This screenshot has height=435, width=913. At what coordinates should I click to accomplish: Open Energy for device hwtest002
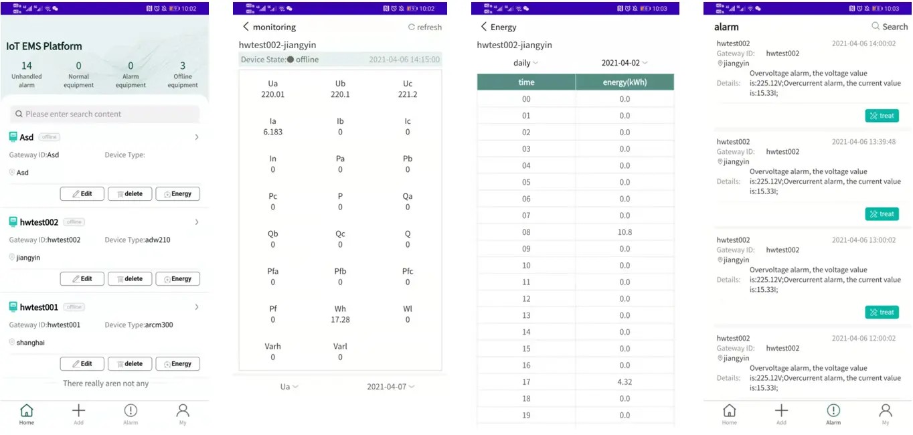pyautogui.click(x=177, y=279)
